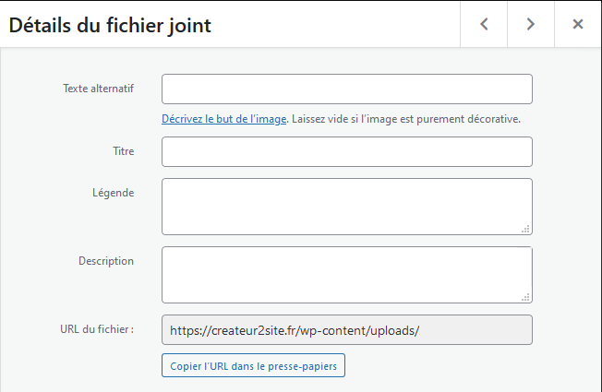Screen dimensions: 602x392
Task: Click the Texte alternatif label
Action: click(98, 89)
